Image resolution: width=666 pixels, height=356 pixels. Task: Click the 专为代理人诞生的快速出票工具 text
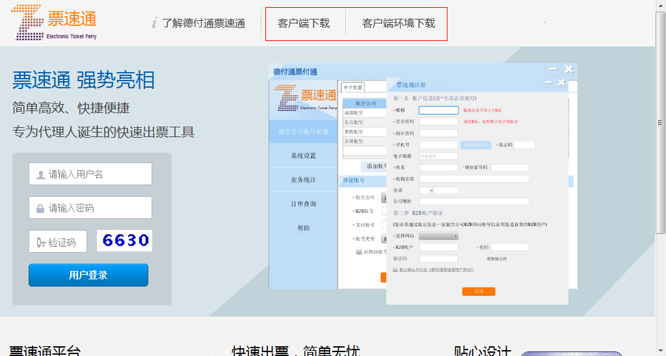point(103,132)
